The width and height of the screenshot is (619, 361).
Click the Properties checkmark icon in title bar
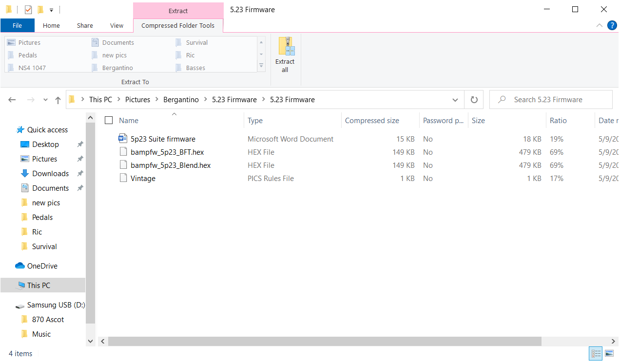28,9
